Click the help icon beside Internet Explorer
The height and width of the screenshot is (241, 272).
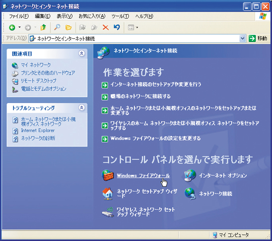(15, 131)
